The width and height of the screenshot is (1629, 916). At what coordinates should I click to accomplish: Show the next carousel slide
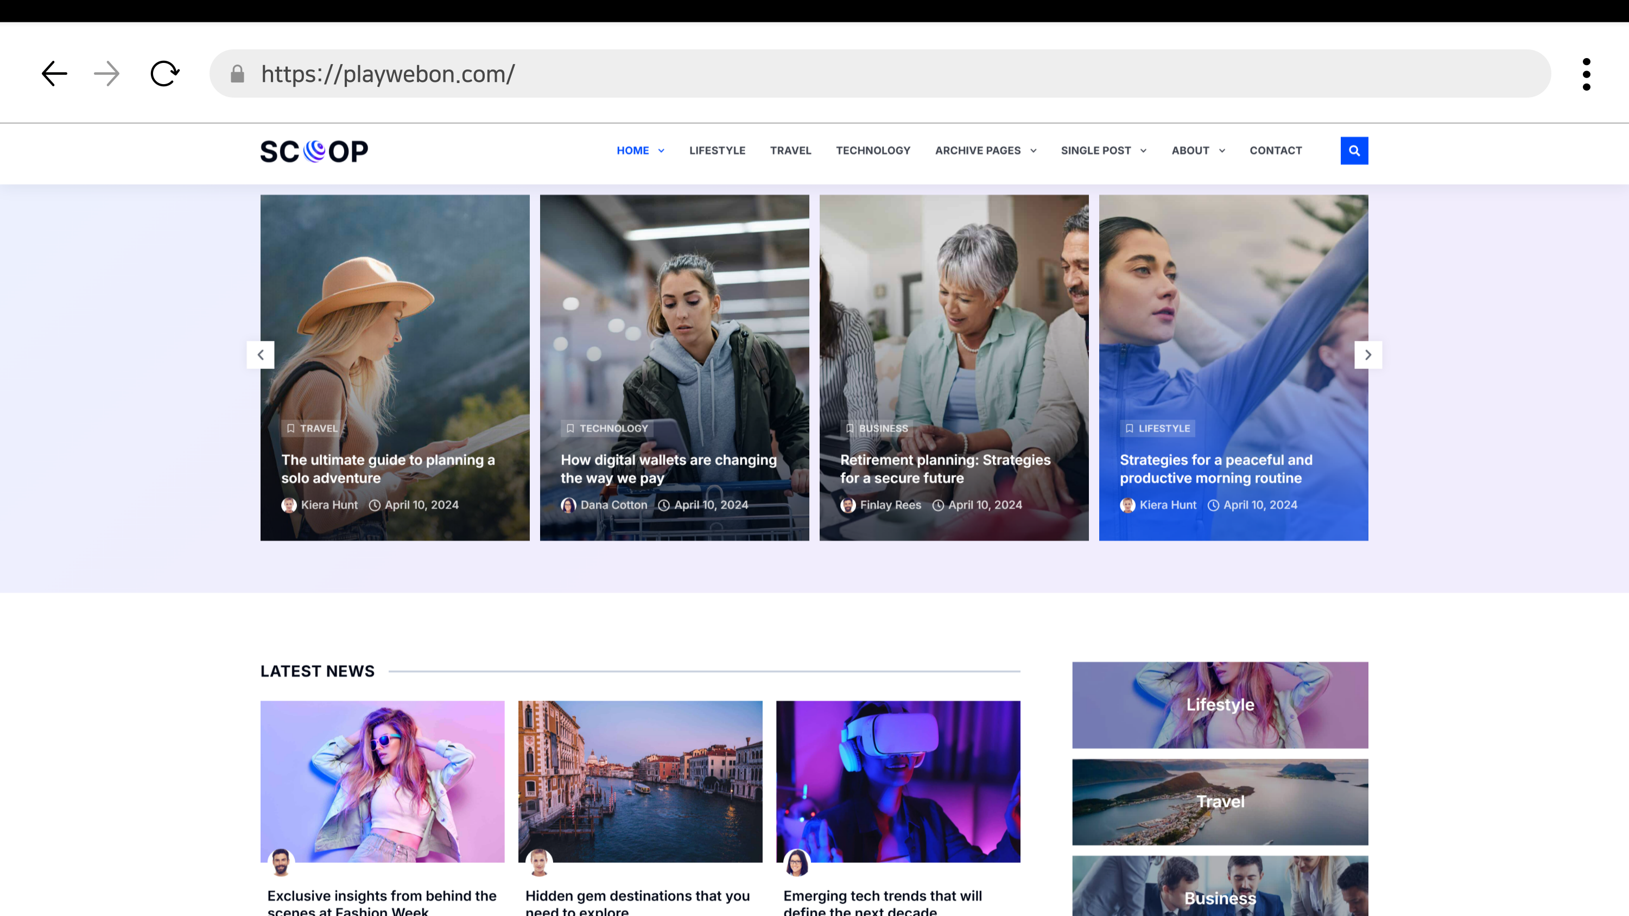tap(1368, 355)
